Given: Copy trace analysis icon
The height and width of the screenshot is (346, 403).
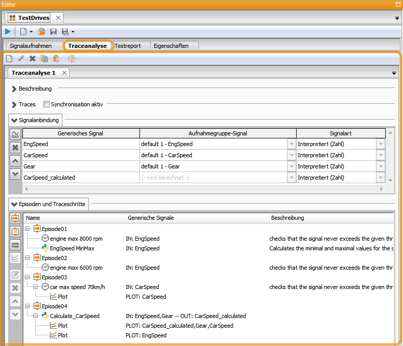Looking at the screenshot, I should (x=44, y=59).
